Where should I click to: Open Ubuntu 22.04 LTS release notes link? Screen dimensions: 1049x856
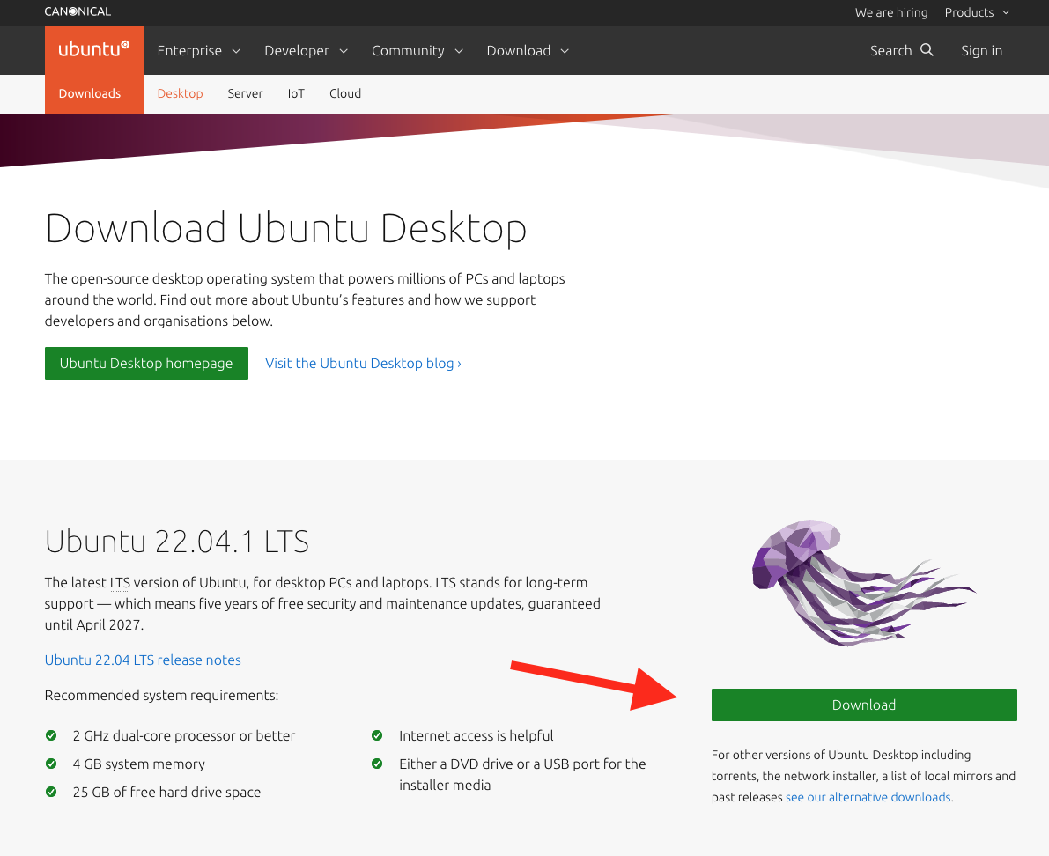[143, 660]
